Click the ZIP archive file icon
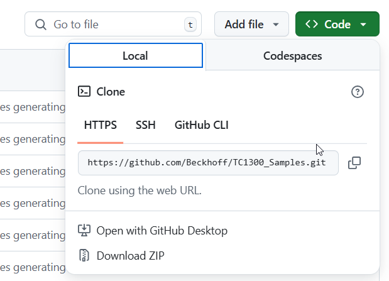389x281 pixels. pyautogui.click(x=84, y=255)
